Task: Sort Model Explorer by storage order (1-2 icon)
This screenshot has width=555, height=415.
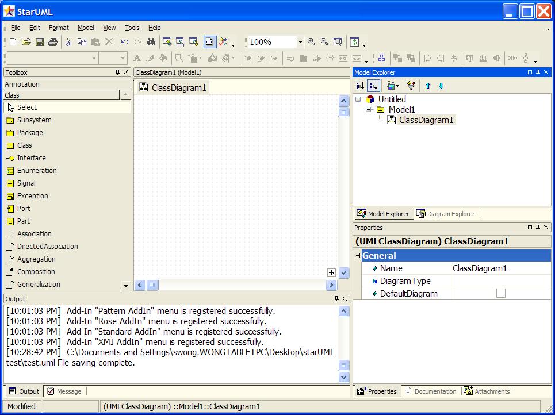Action: (361, 86)
